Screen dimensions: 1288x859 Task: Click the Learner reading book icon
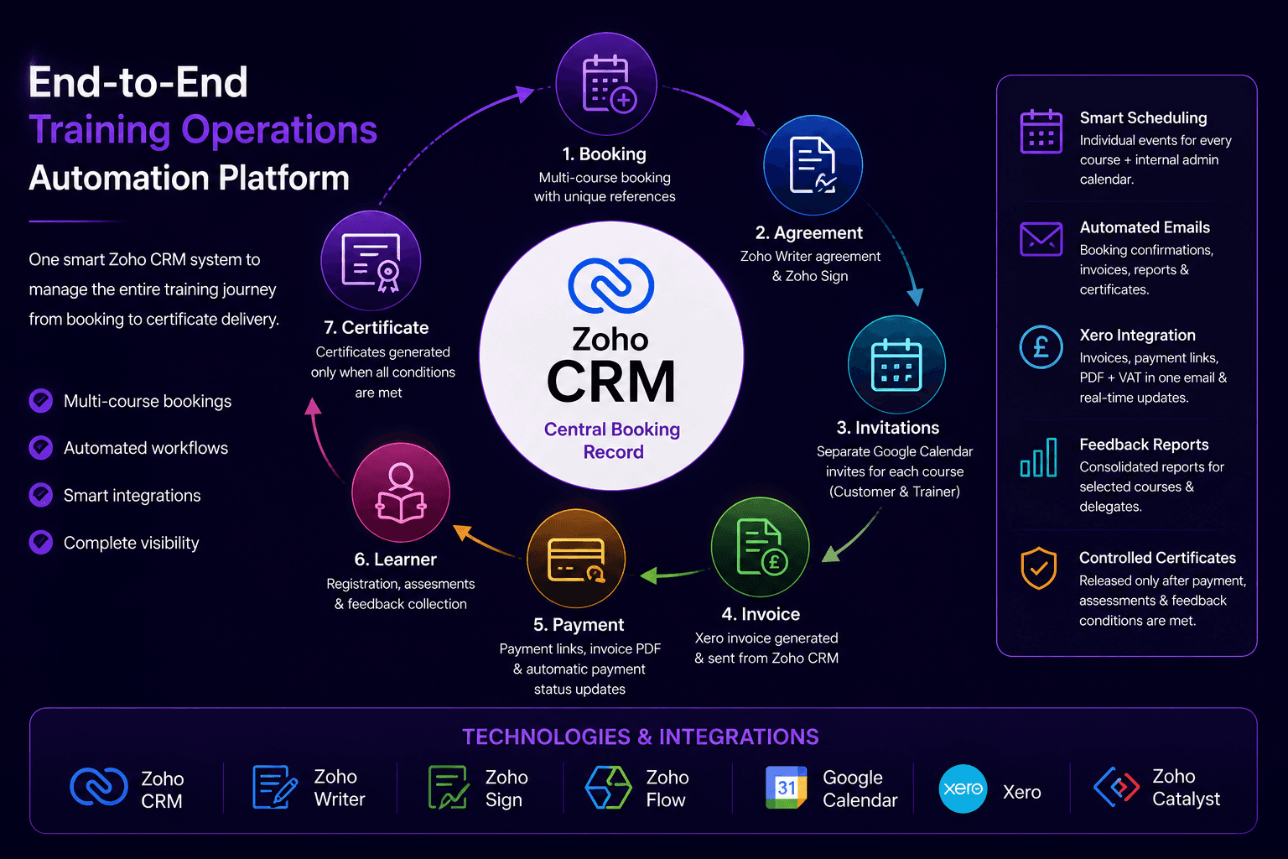click(x=401, y=493)
